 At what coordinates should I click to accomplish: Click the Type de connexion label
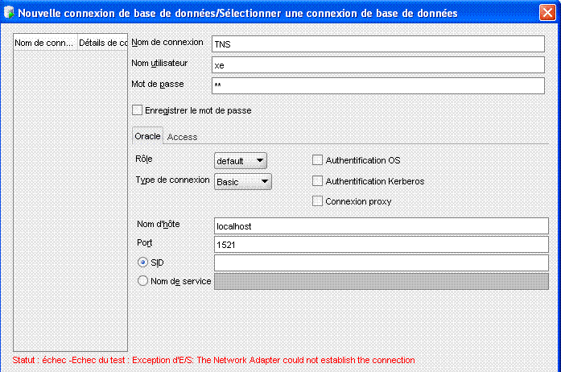(x=172, y=180)
